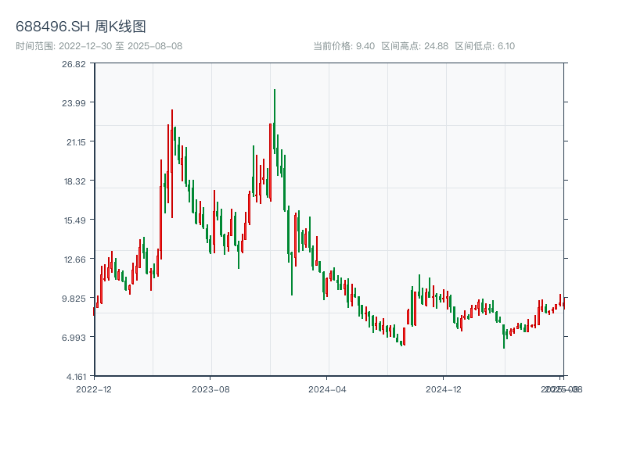Click the 区间高点: 24.88 label
This screenshot has width=626, height=469.
(x=415, y=46)
